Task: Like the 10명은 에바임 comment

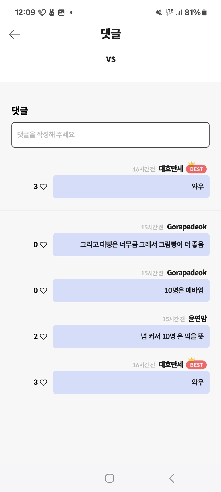Action: (43, 291)
